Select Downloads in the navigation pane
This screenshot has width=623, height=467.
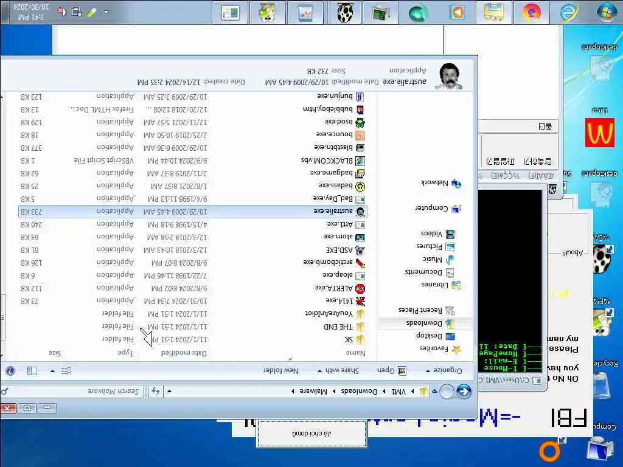point(425,323)
